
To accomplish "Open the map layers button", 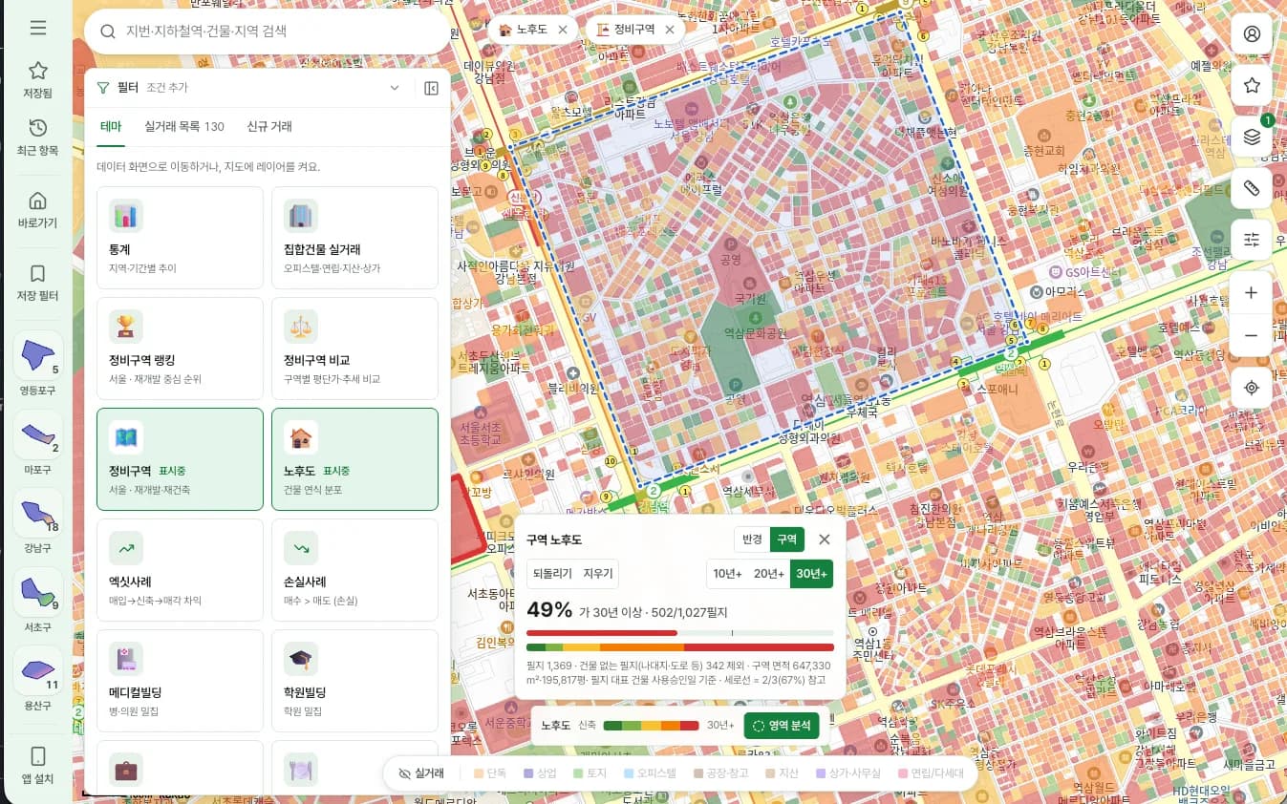I will (x=1252, y=137).
